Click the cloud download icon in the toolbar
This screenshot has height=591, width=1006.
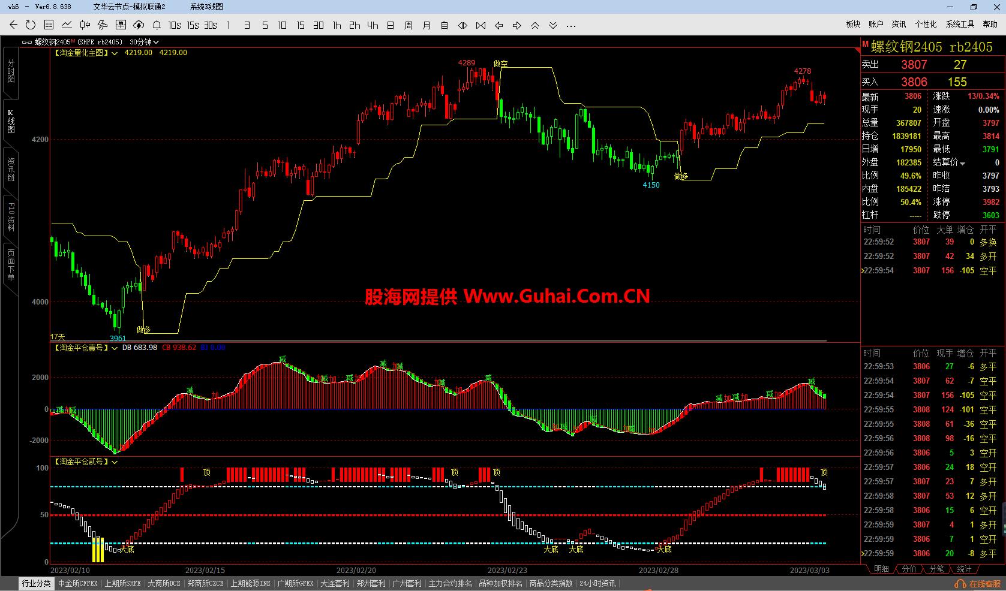(x=137, y=25)
